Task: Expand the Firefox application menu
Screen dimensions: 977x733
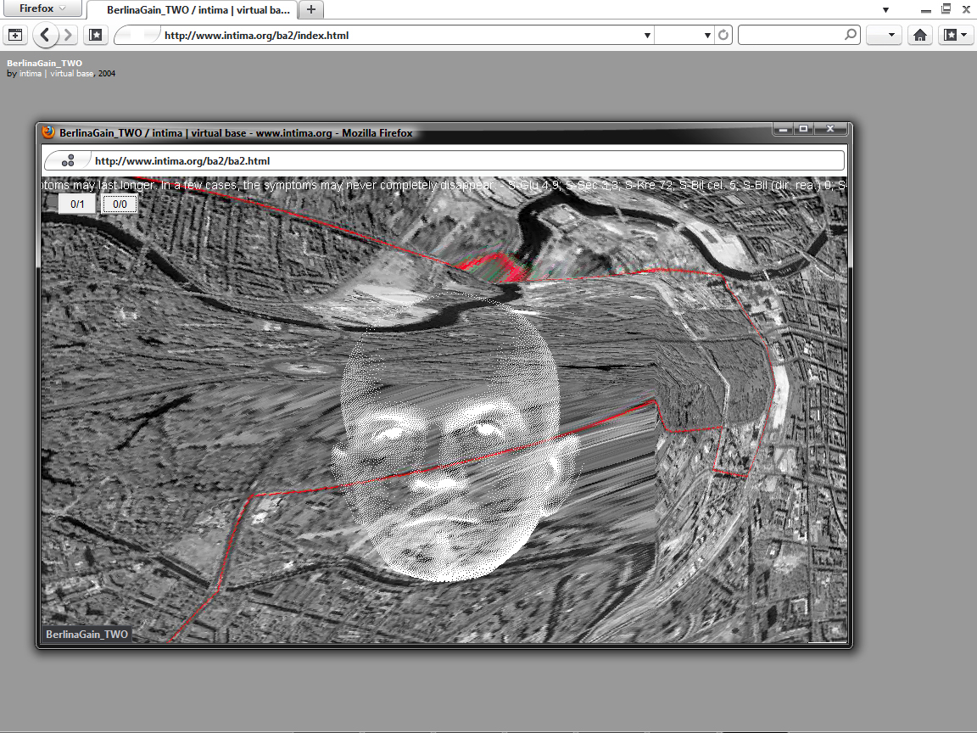Action: coord(42,9)
